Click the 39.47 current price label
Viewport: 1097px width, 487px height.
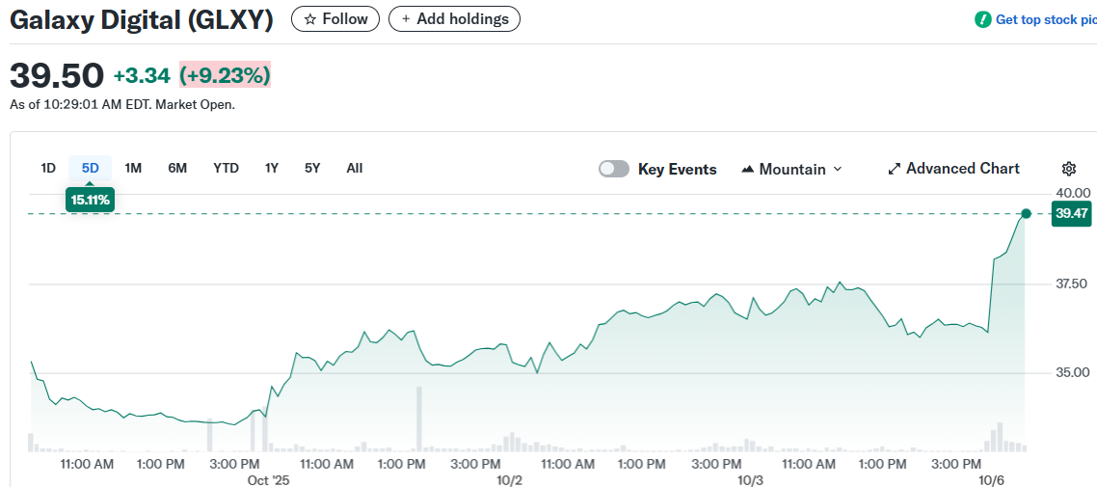(1071, 213)
